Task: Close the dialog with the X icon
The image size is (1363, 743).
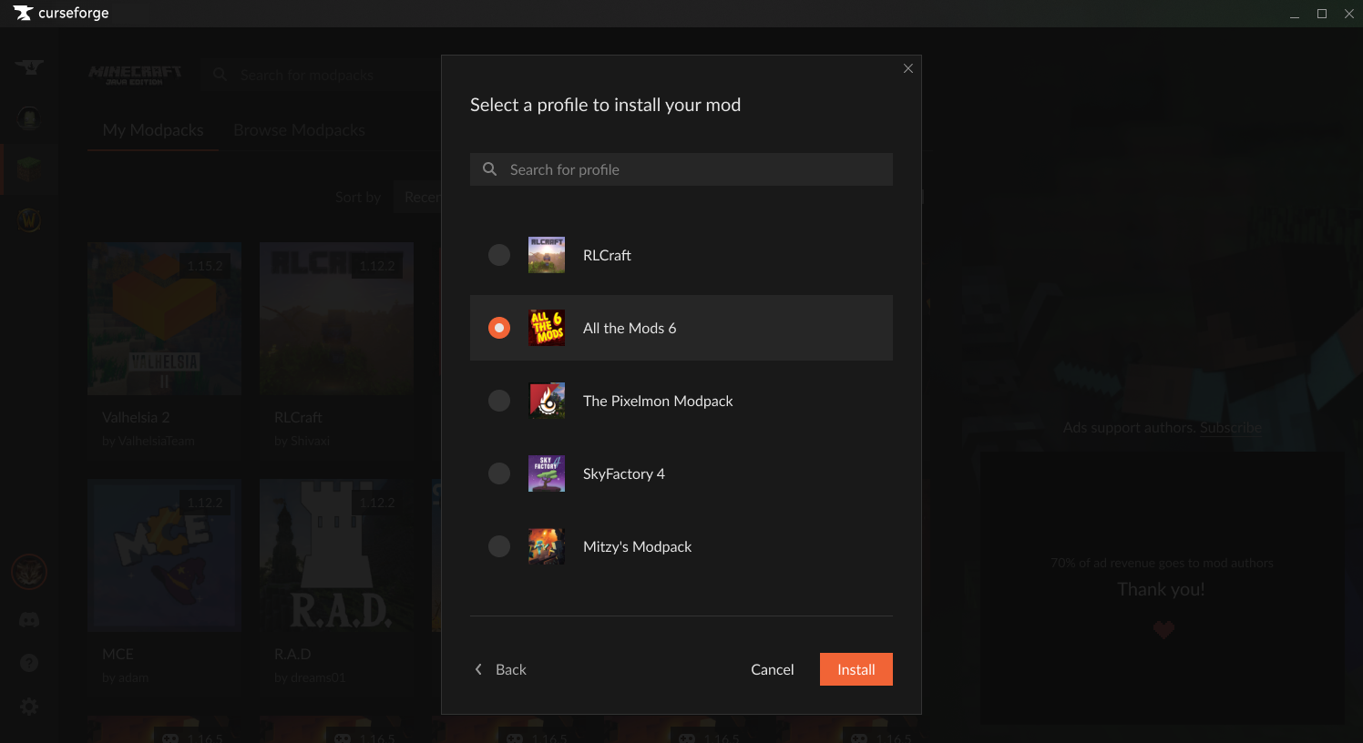Action: point(908,68)
